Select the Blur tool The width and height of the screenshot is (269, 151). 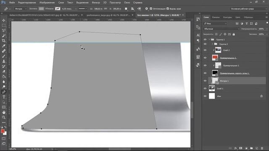[4, 82]
